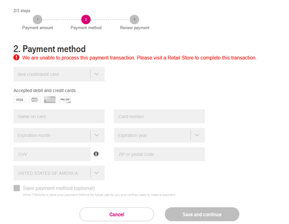This screenshot has height=224, width=289.
Task: Click the Discover card logo
Action: click(x=65, y=100)
